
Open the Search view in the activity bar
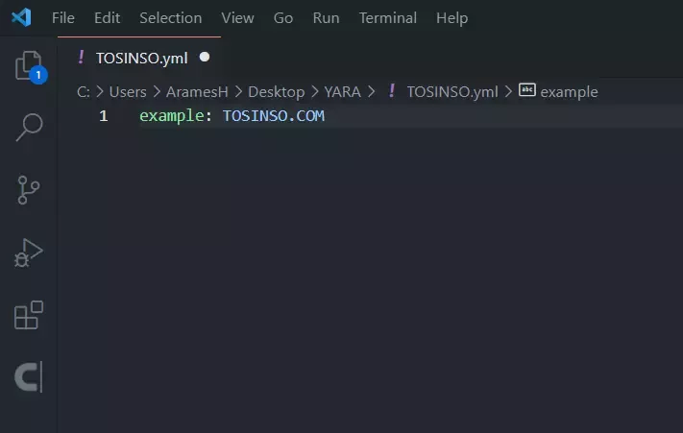click(x=29, y=128)
